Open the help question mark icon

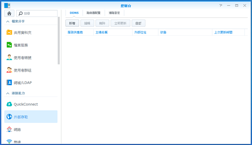point(220,6)
